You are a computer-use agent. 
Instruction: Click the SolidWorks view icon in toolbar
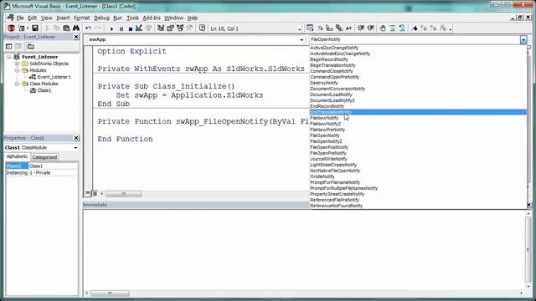click(11, 28)
